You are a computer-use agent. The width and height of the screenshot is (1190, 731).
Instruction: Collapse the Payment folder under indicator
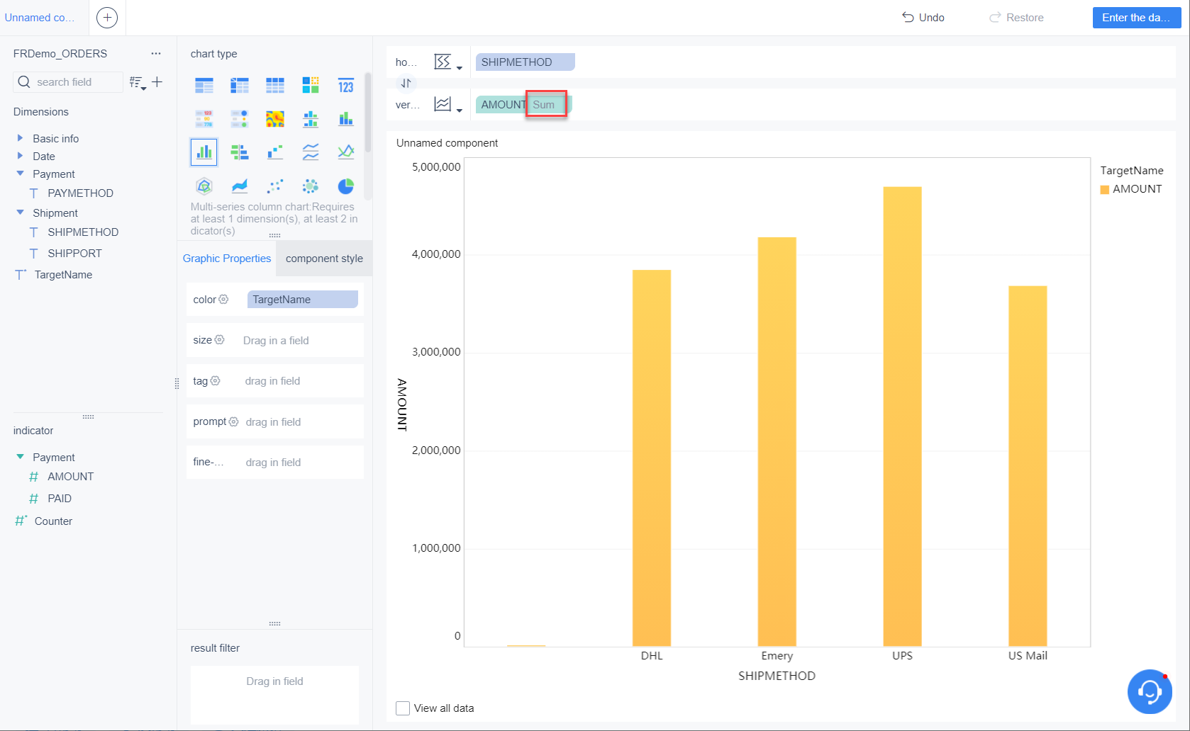(20, 457)
